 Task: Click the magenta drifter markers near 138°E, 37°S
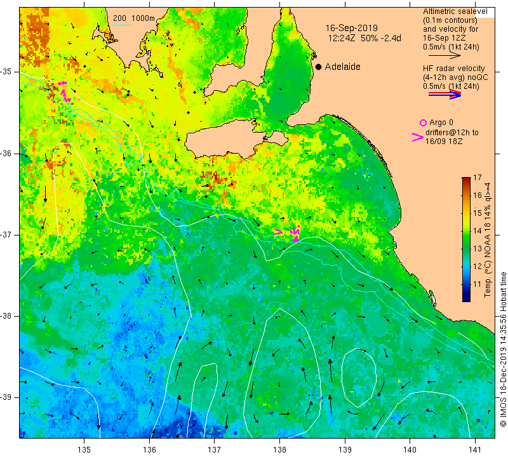[x=288, y=233]
